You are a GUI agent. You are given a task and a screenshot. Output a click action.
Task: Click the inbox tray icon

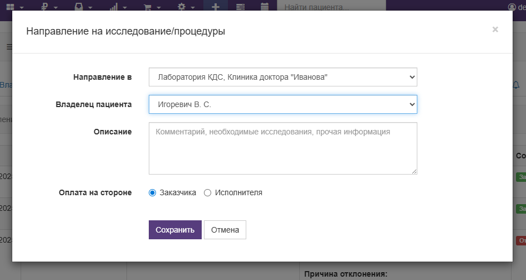click(79, 7)
